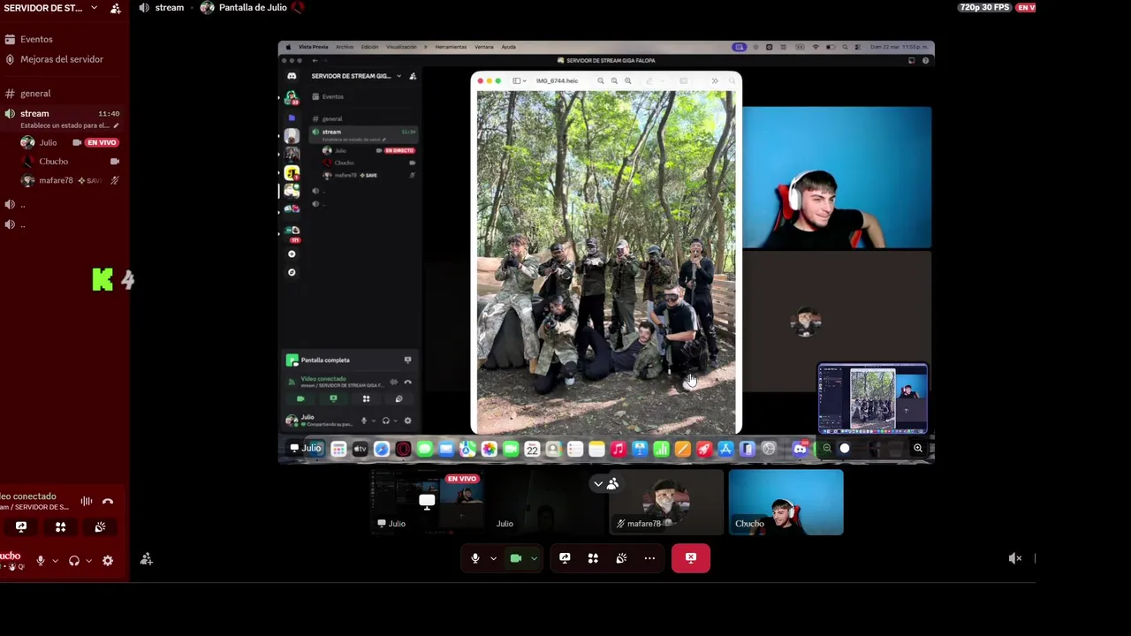This screenshot has width=1131, height=636.
Task: Open Calendar in streamed dock
Action: coord(532,450)
